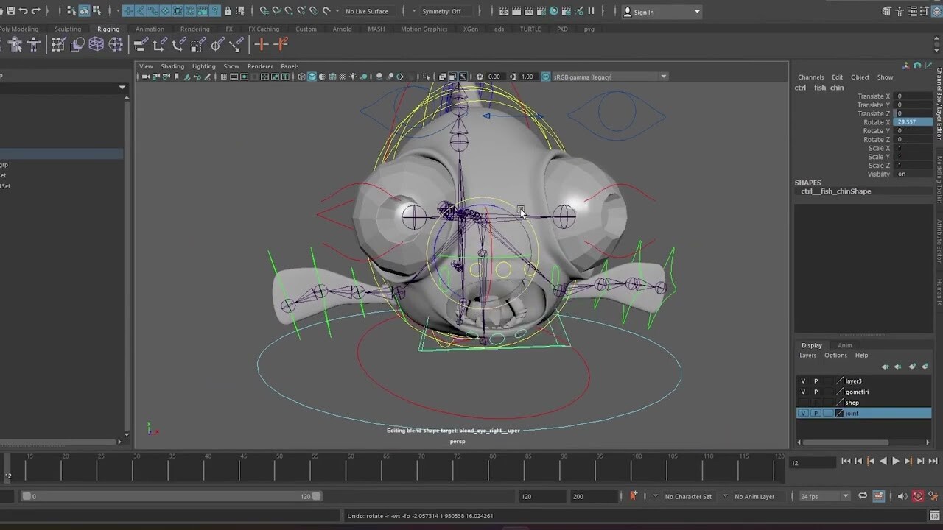Click the T-pose character icon on the Rigging shelf

click(x=33, y=45)
